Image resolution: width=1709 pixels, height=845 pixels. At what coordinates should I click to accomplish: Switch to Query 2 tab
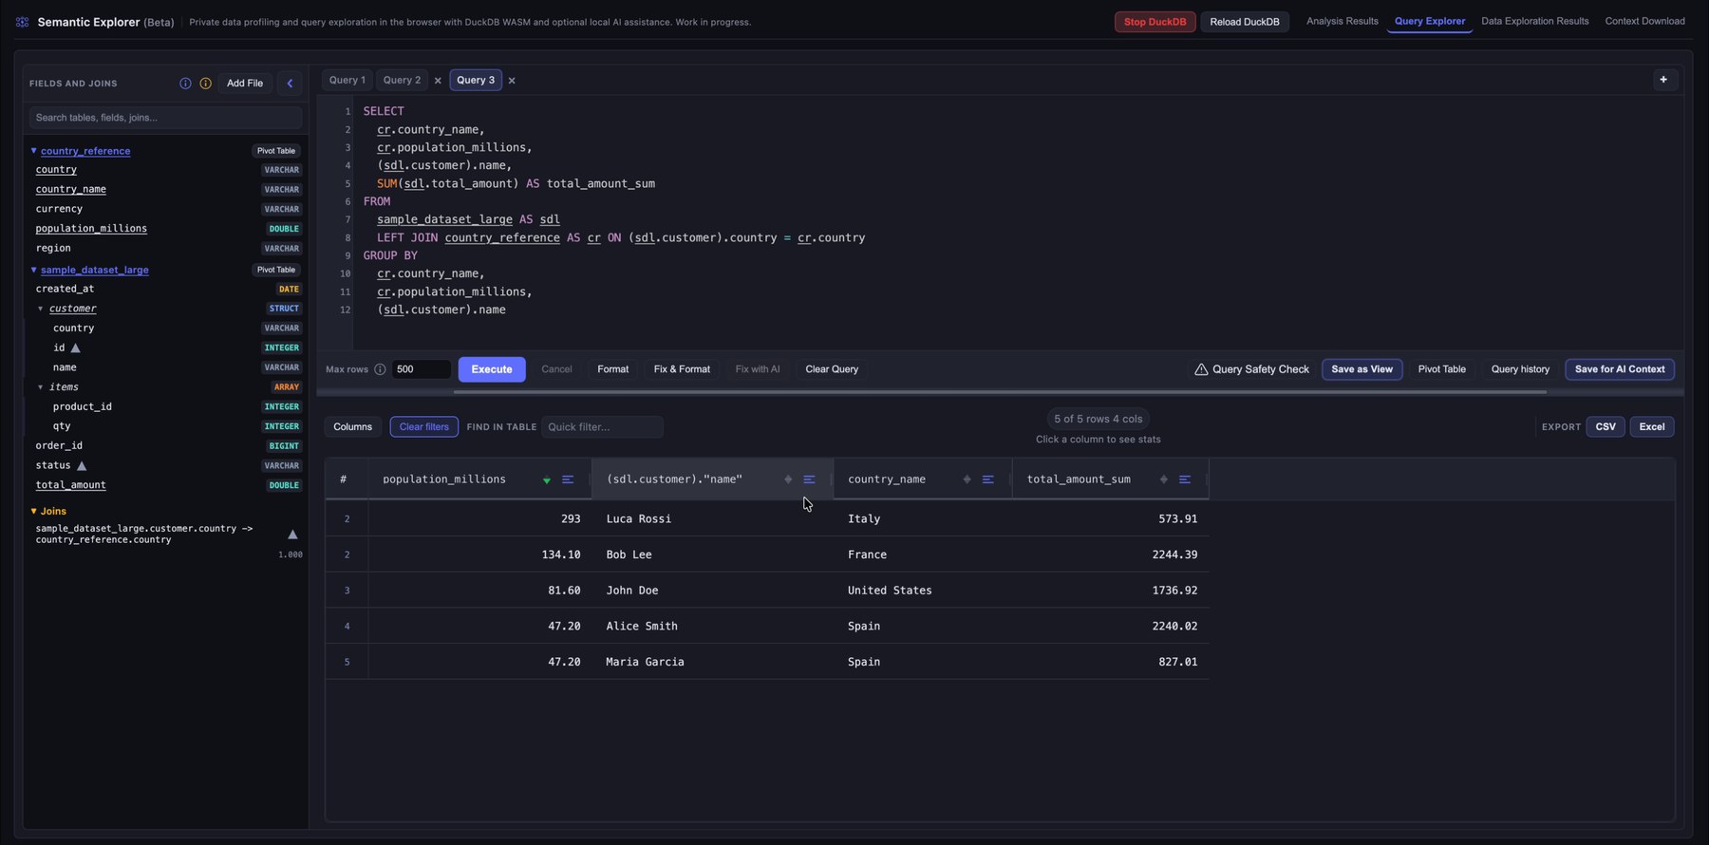402,81
